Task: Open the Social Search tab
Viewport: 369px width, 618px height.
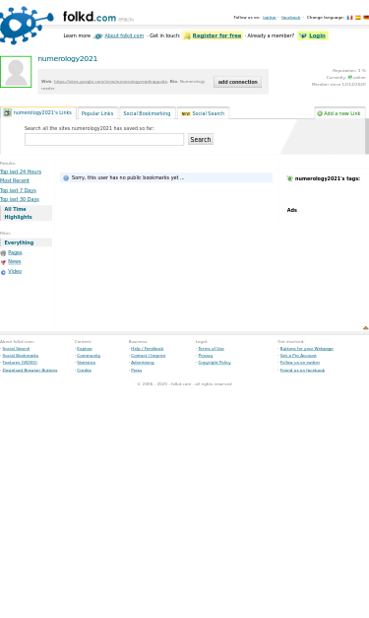Action: pos(203,113)
